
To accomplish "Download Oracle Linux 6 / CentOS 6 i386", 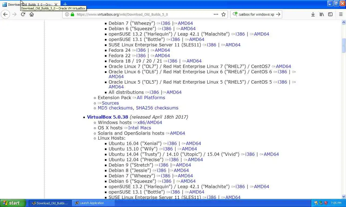I will coord(282,72).
